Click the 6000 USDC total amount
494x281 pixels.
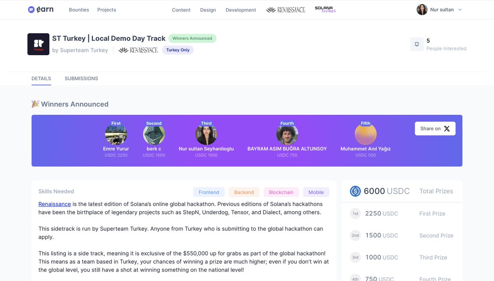[387, 191]
